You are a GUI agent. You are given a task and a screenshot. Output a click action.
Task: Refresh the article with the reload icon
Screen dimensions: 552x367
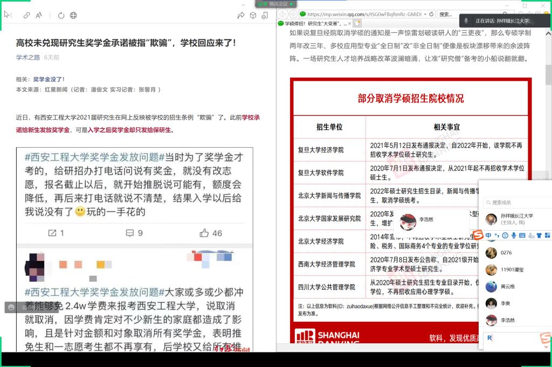pyautogui.click(x=61, y=15)
